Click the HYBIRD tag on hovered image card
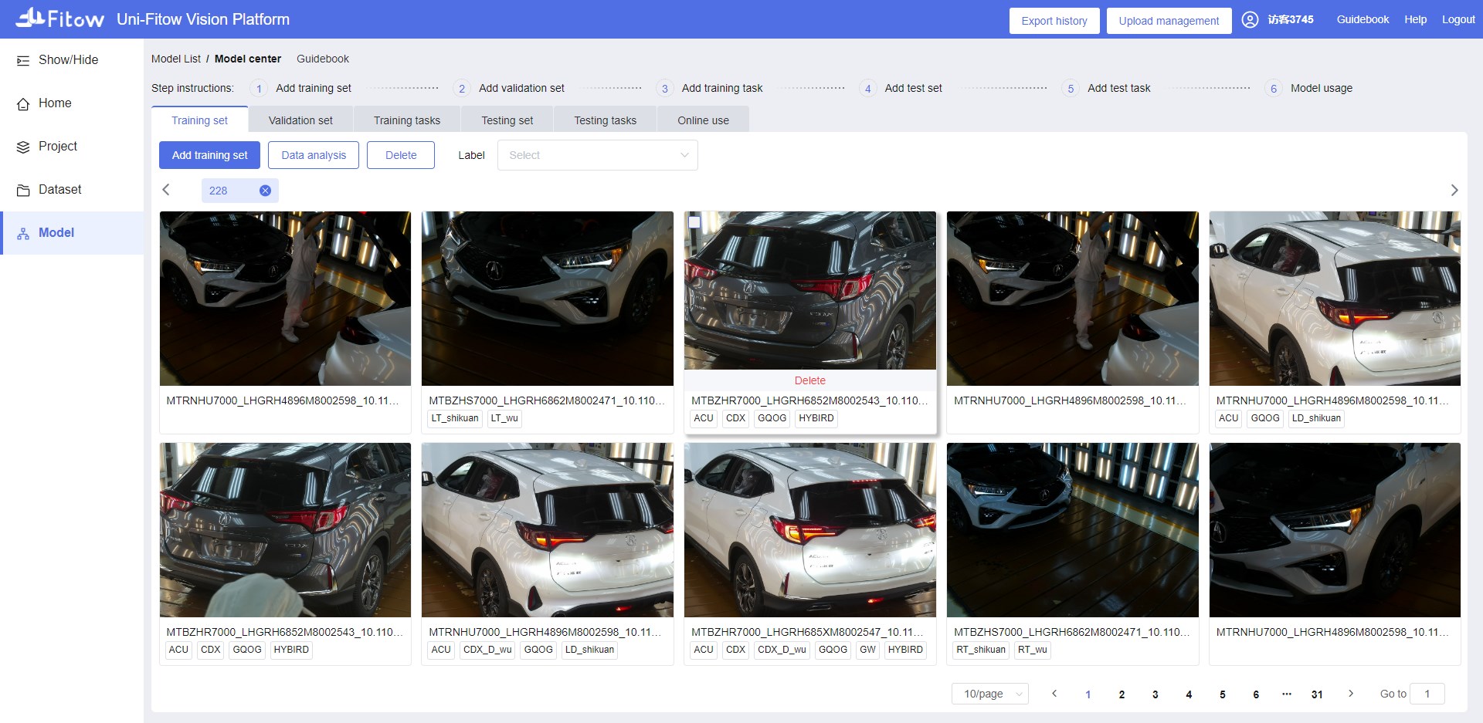This screenshot has height=723, width=1483. tap(816, 418)
